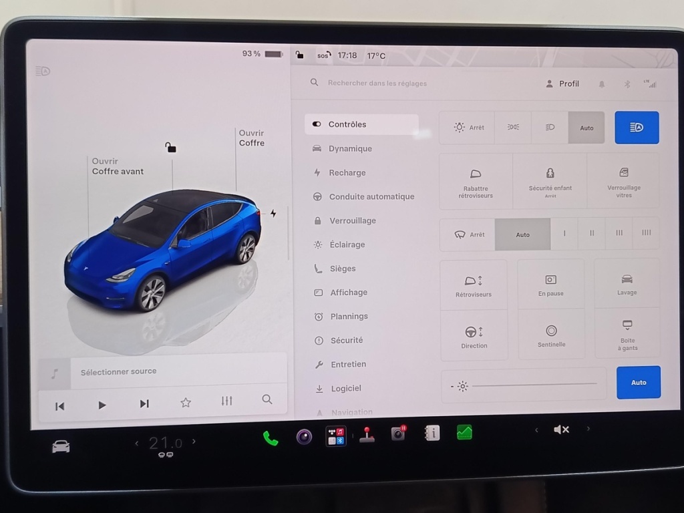Activate Lavage car wash mode
684x513 pixels.
tap(627, 284)
